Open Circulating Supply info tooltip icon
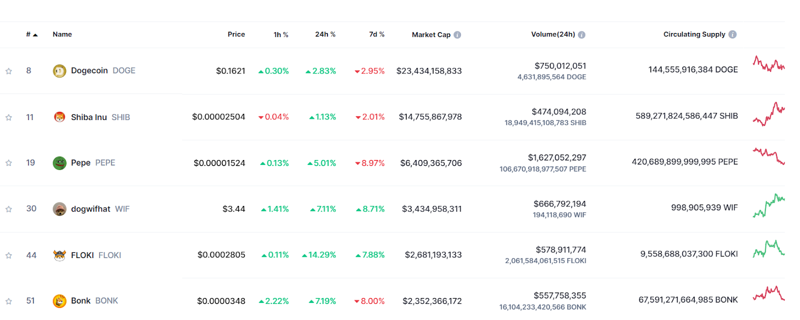This screenshot has height=320, width=800. click(732, 34)
